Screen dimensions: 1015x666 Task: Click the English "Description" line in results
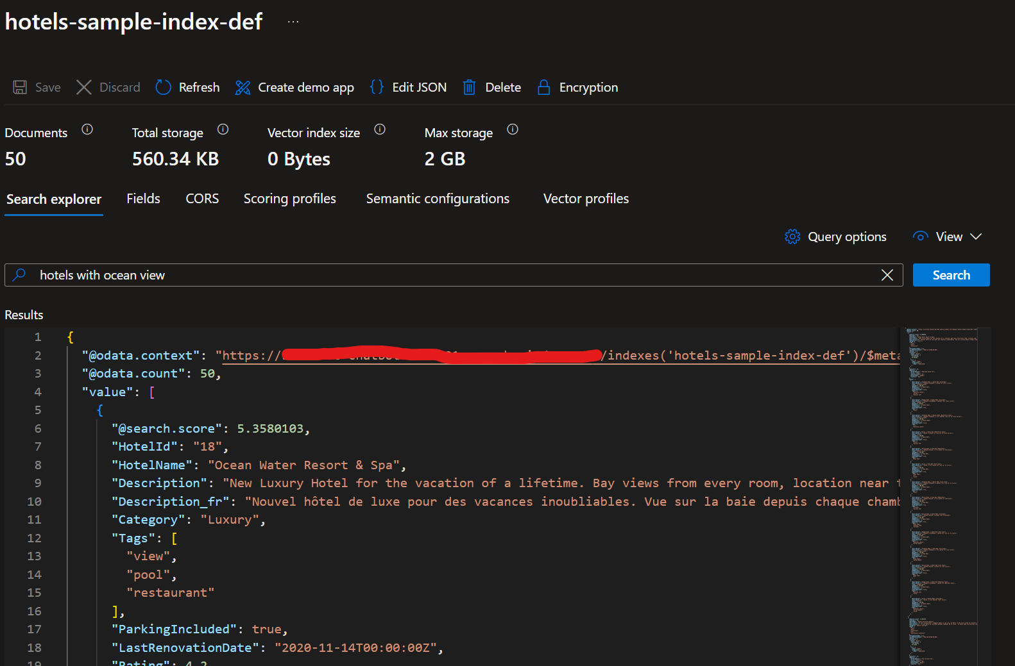[x=506, y=483]
